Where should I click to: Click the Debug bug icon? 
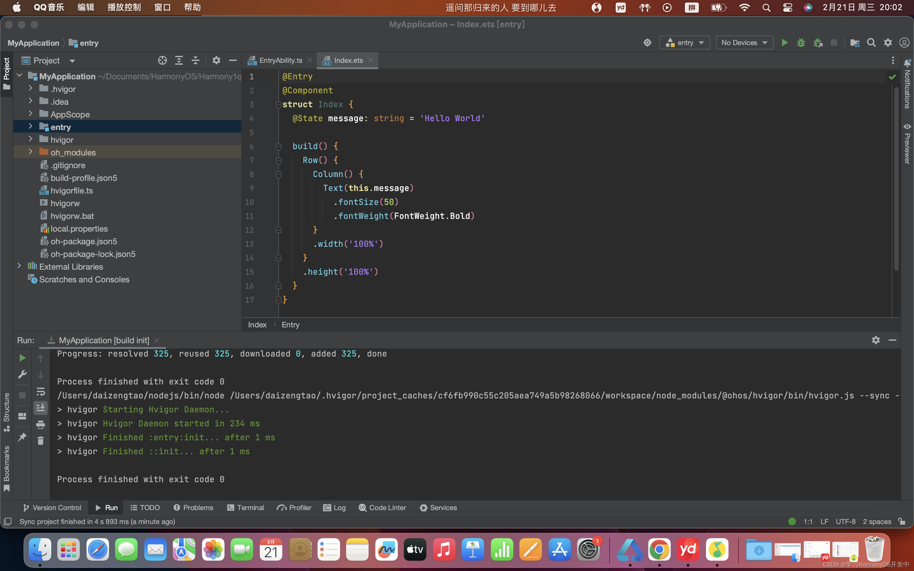click(x=801, y=43)
